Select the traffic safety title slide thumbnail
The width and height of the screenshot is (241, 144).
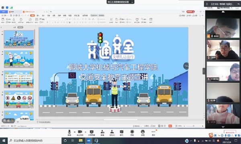pos(19,39)
